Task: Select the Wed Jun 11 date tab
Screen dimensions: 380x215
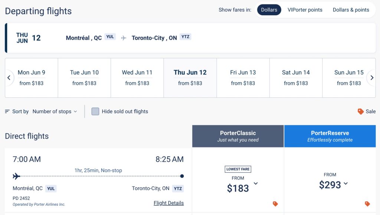Action: click(x=137, y=78)
